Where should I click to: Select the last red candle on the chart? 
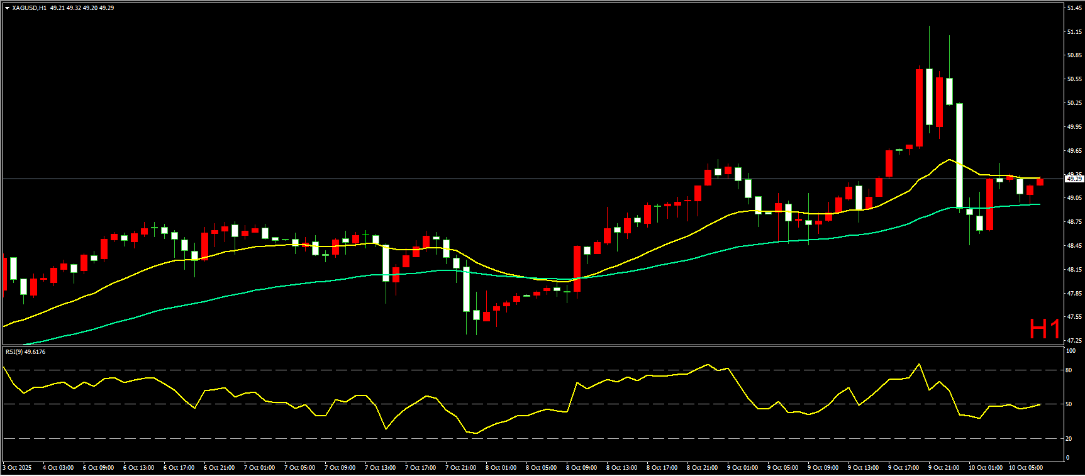(x=1040, y=182)
